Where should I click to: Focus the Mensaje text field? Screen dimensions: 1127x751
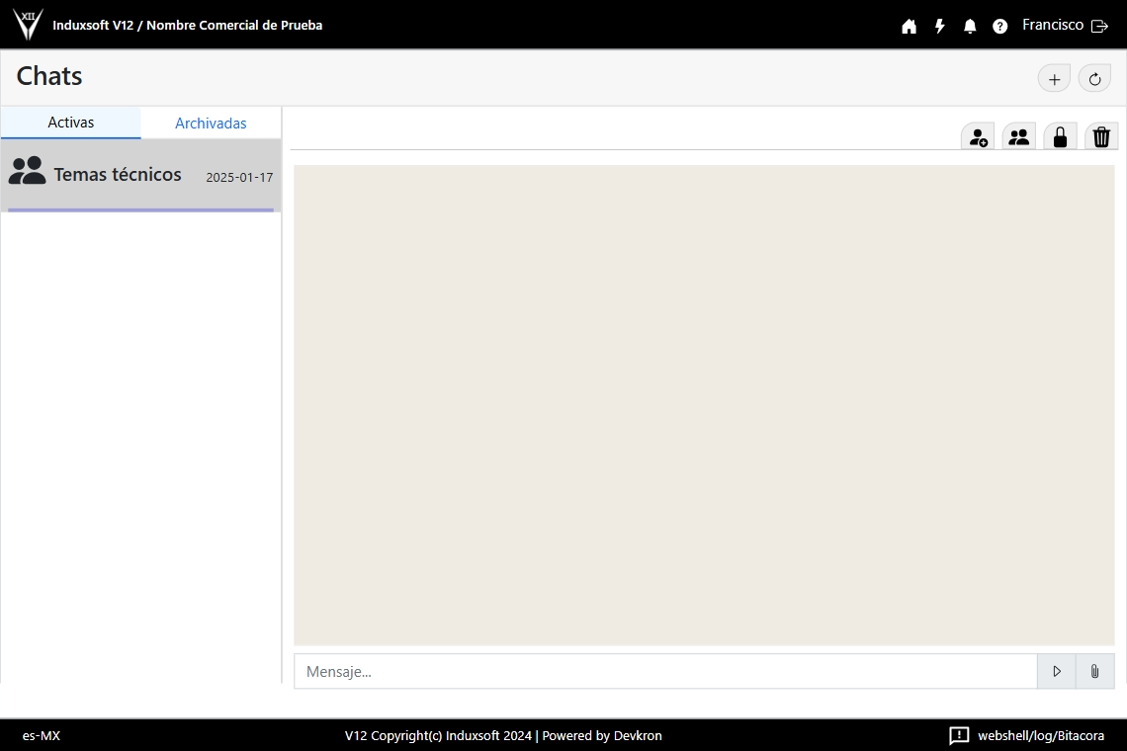(x=664, y=671)
